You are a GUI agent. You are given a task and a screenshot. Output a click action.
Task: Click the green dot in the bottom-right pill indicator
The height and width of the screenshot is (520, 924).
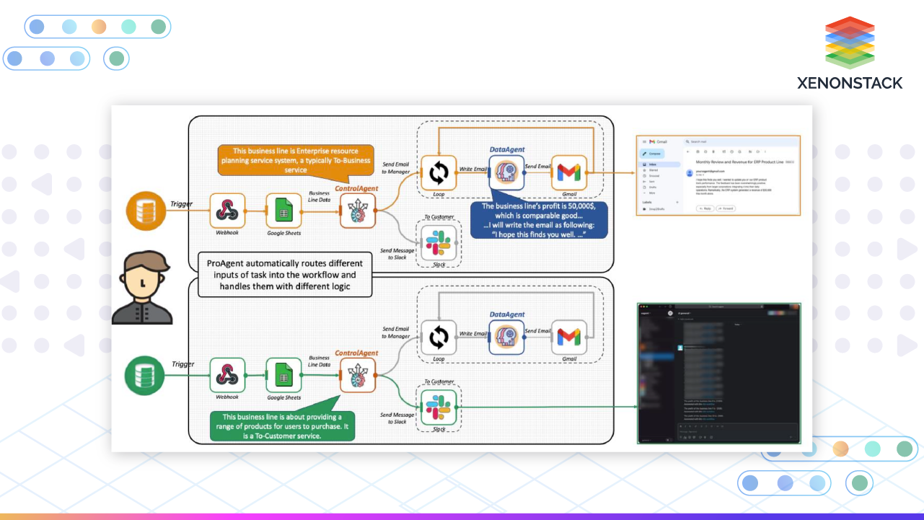[x=859, y=483]
